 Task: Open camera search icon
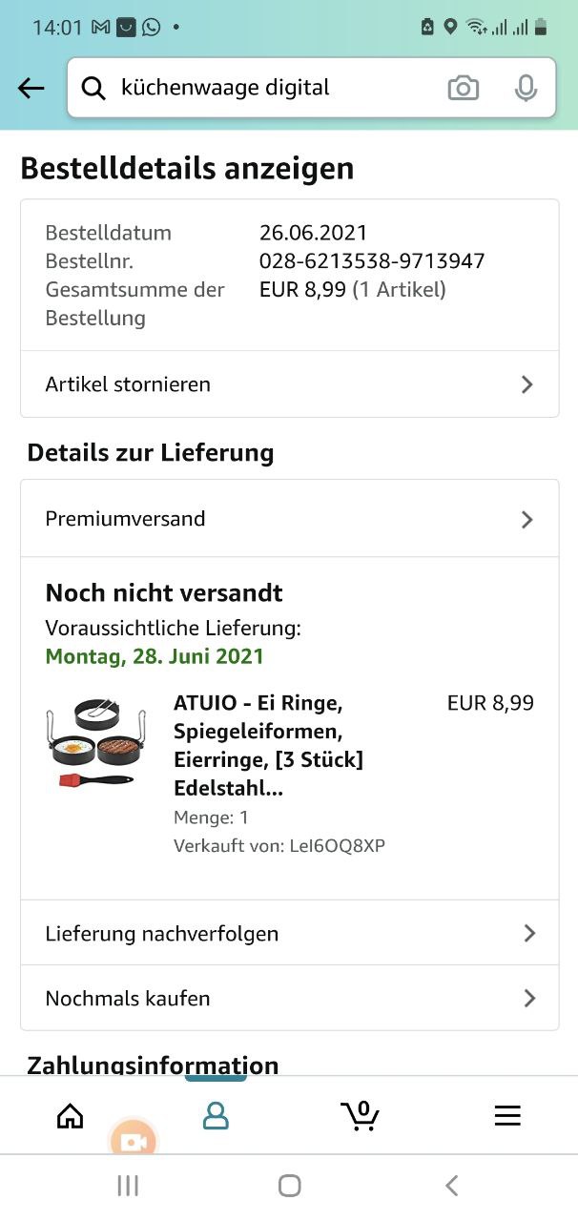tap(464, 89)
